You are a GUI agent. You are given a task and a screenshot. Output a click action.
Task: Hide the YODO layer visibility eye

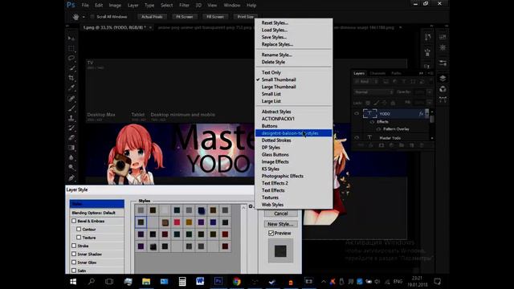click(x=357, y=114)
